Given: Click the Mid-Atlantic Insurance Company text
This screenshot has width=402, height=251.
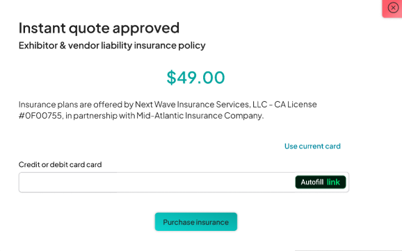Looking at the screenshot, I should pyautogui.click(x=200, y=116).
